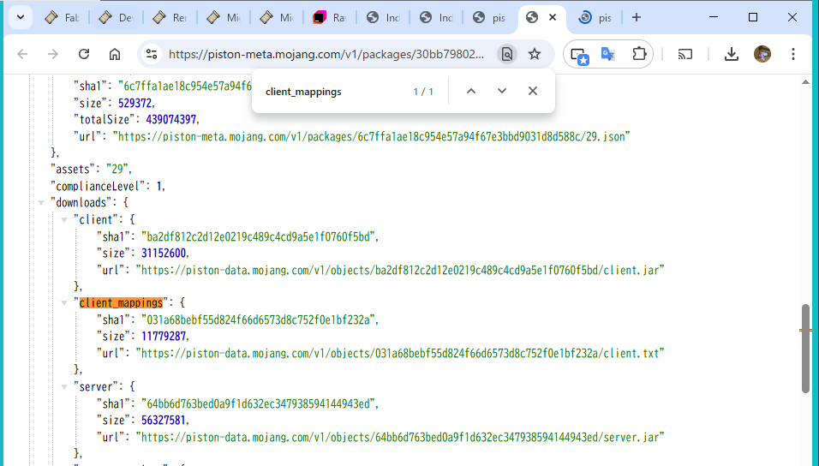
Task: Collapse the "client_mappings" JSON node
Action: click(65, 302)
